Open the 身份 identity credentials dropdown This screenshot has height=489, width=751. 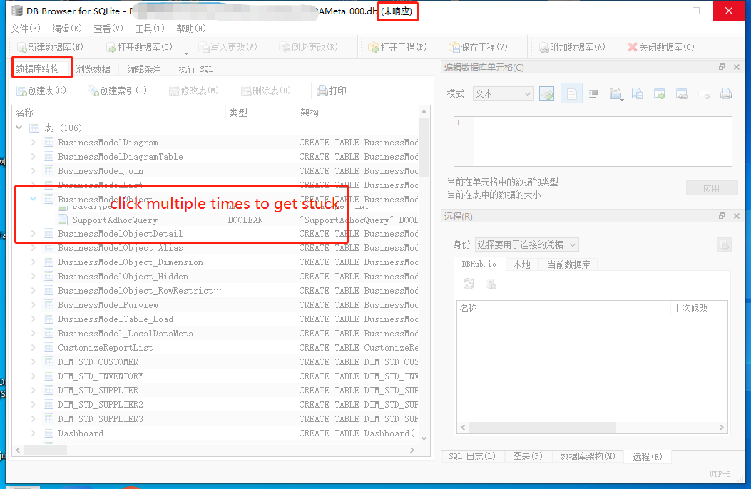(x=527, y=245)
